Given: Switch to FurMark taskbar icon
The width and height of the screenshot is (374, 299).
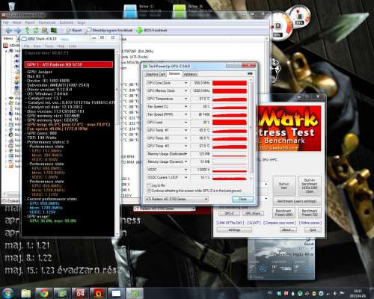Looking at the screenshot, I should click(98, 293).
